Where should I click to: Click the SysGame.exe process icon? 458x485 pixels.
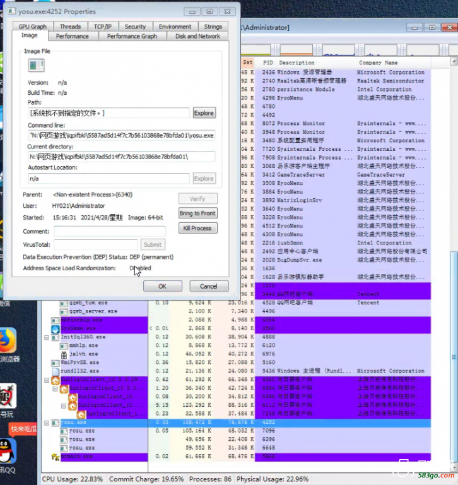(x=56, y=328)
